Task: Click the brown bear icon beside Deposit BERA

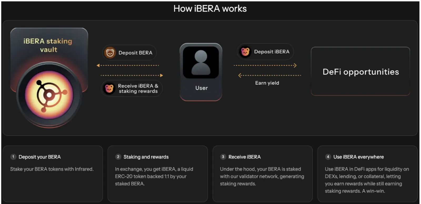Action: click(110, 53)
